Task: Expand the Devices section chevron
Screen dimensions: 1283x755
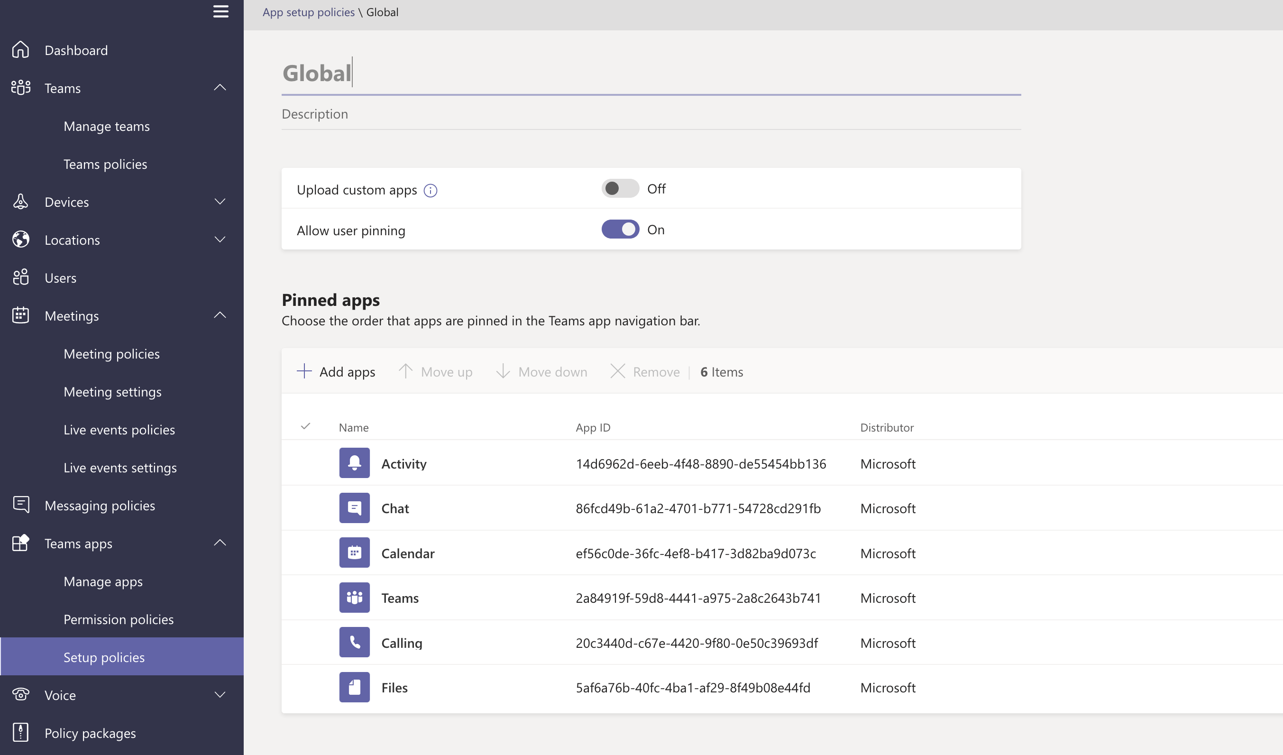Action: click(220, 202)
